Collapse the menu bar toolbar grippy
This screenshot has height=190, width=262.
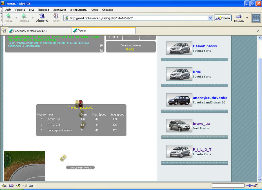[x=1, y=10]
